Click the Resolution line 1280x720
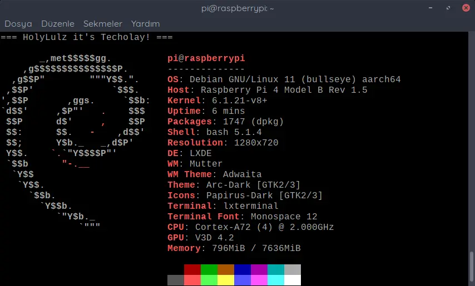Screen dimensions: 475x286 pos(222,143)
